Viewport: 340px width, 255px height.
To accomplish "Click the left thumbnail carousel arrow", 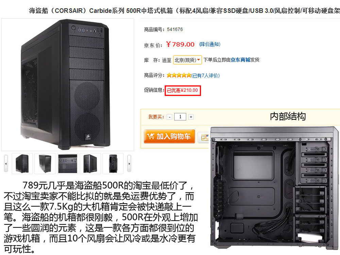I will tap(6, 164).
